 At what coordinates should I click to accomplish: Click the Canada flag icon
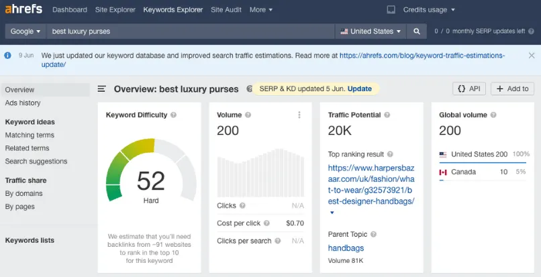(x=443, y=172)
